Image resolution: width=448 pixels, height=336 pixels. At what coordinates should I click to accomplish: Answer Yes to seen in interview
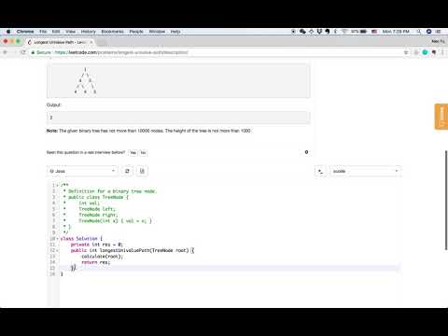click(133, 152)
